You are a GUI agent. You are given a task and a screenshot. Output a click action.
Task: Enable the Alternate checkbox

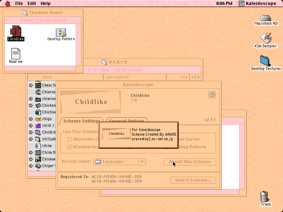click(69, 139)
